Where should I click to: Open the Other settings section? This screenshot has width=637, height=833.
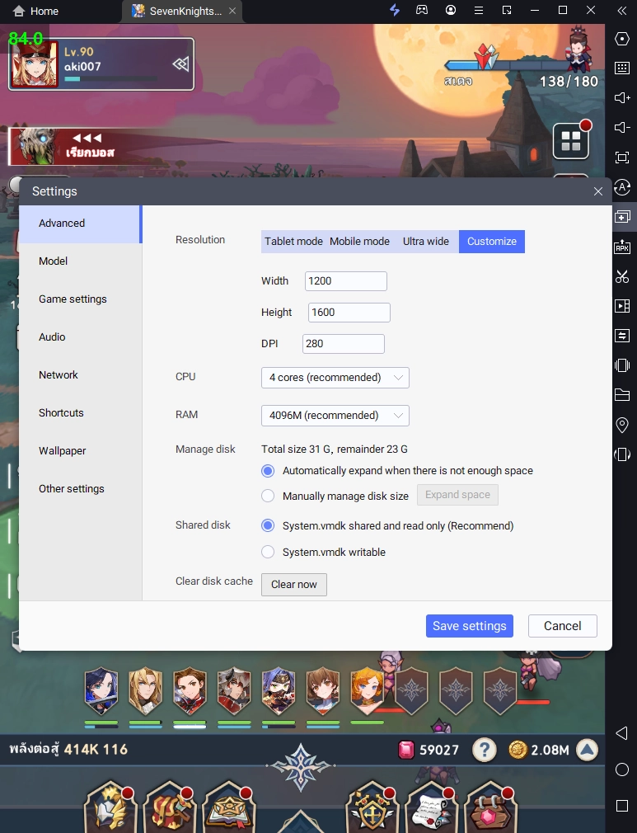pos(80,489)
